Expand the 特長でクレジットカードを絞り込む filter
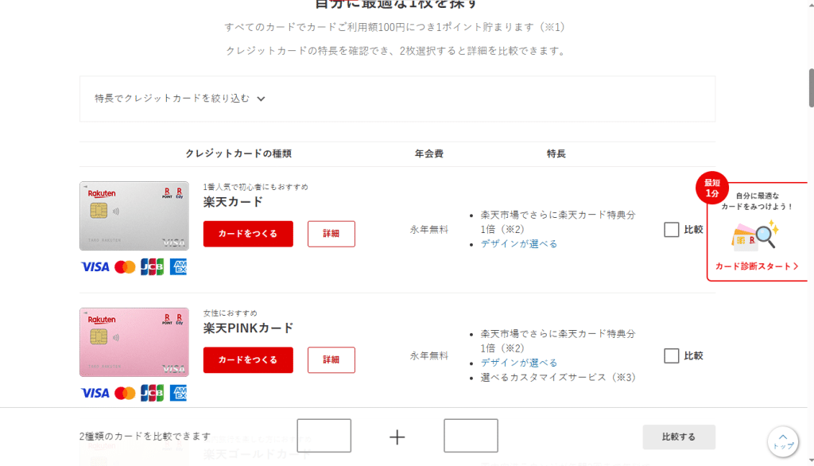This screenshot has width=814, height=466. pyautogui.click(x=180, y=99)
